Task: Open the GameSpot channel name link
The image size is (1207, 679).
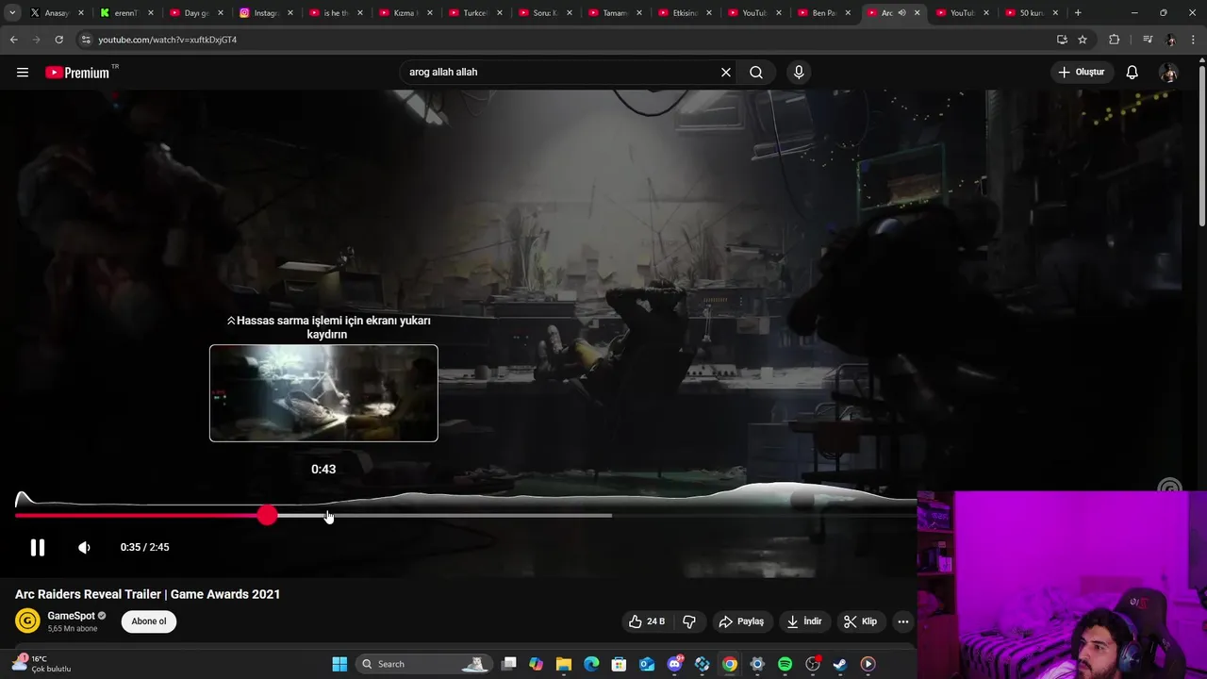Action: point(71,616)
